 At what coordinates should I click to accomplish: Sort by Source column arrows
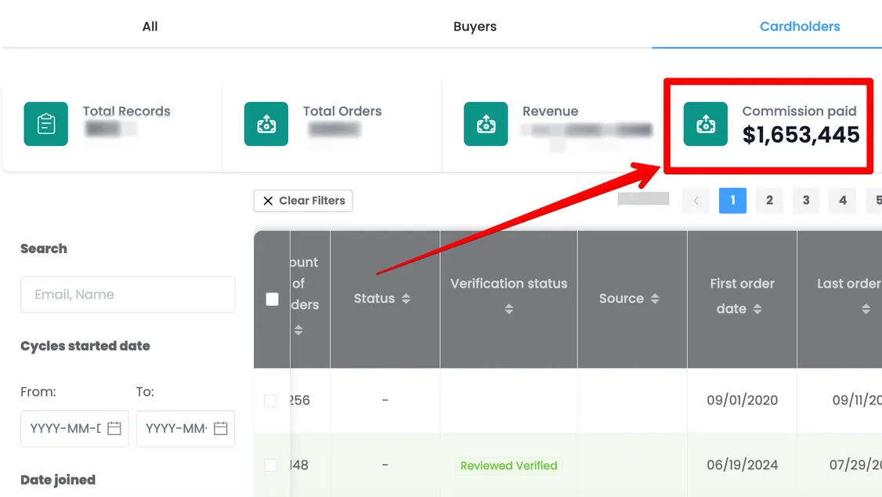click(x=655, y=299)
